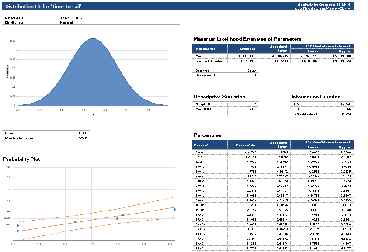Click the 'Distribution Fit for Time To Fail' title
368x252 pixels.
click(43, 7)
